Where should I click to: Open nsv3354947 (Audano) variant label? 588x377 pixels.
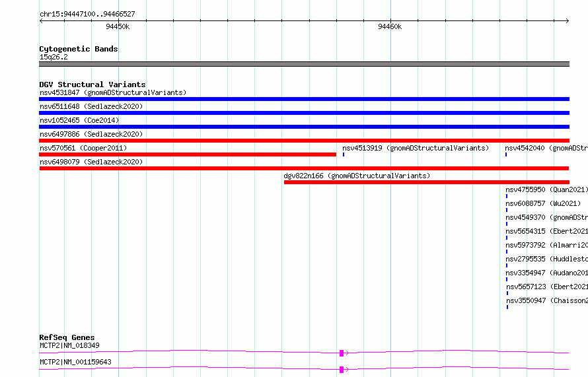[547, 273]
